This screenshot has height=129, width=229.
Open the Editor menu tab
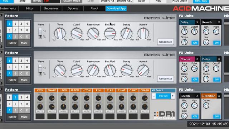click(29, 9)
